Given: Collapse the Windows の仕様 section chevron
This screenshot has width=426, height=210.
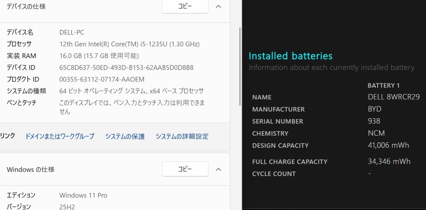Looking at the screenshot, I should tap(218, 169).
